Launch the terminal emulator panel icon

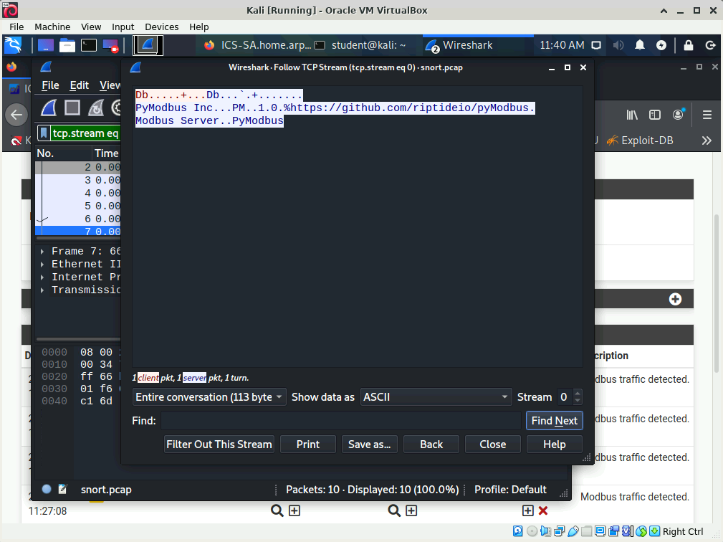(89, 45)
